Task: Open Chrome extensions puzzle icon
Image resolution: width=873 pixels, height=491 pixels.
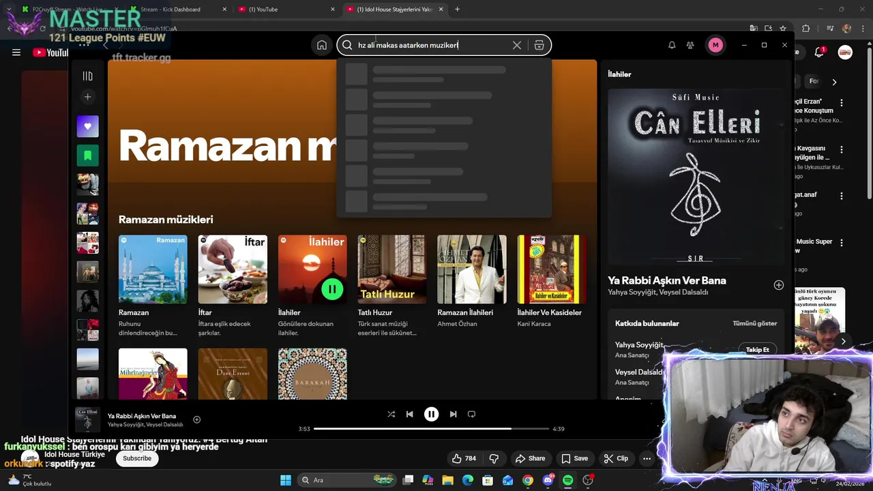Action: (806, 29)
